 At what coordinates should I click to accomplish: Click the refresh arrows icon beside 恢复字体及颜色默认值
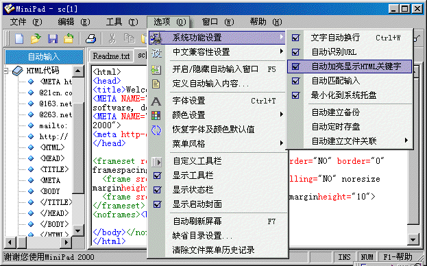[156, 130]
